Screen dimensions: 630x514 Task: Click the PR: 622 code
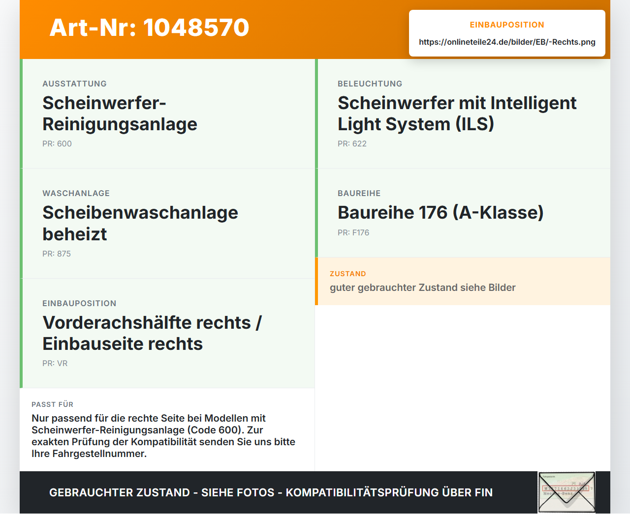[352, 144]
